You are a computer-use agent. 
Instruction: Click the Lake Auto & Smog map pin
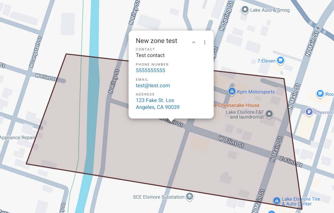245,10
